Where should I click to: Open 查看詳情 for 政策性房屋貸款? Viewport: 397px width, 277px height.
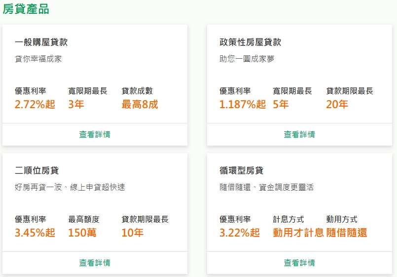point(299,134)
